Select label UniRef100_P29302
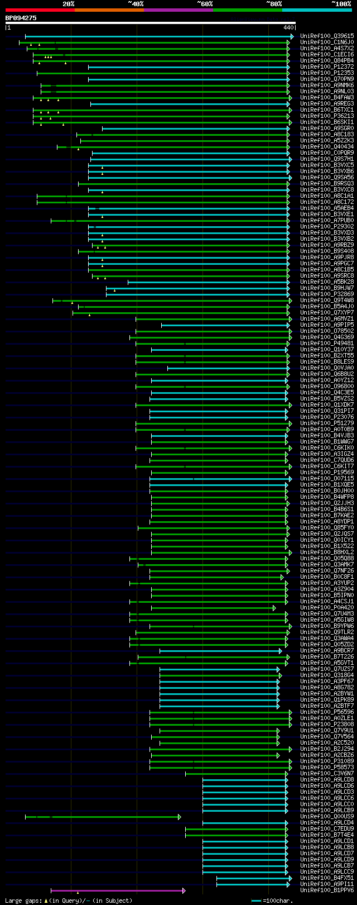Screen dimensions: 357x905 327,226
